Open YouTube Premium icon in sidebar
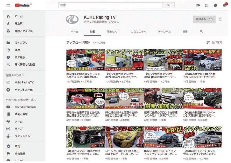The image size is (231, 163). pos(9,107)
